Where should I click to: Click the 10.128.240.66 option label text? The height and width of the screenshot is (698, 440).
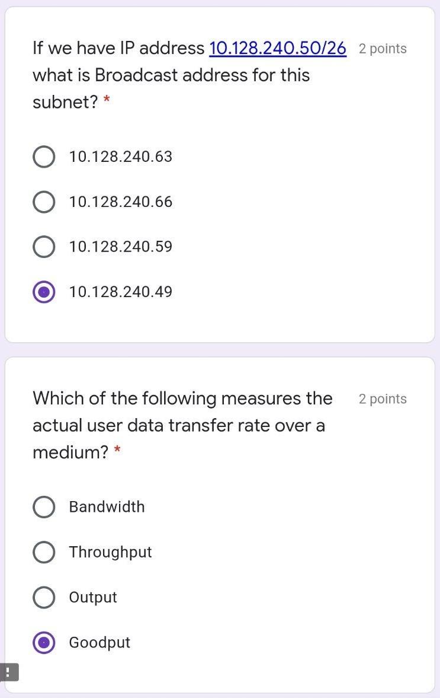pos(120,202)
